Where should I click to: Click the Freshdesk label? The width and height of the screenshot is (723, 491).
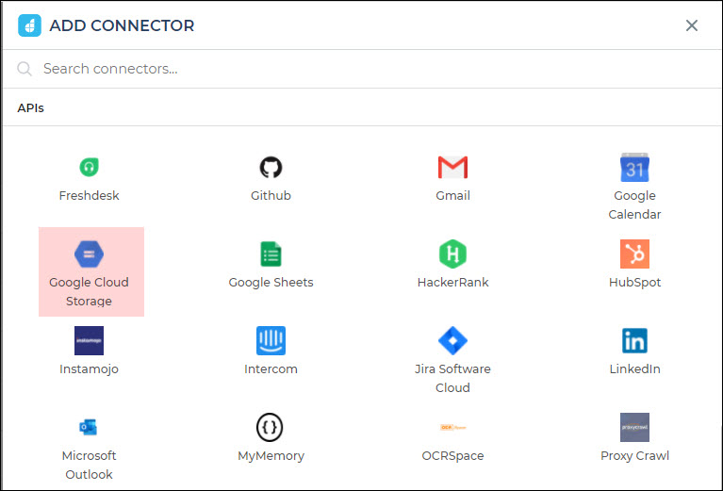coord(89,195)
